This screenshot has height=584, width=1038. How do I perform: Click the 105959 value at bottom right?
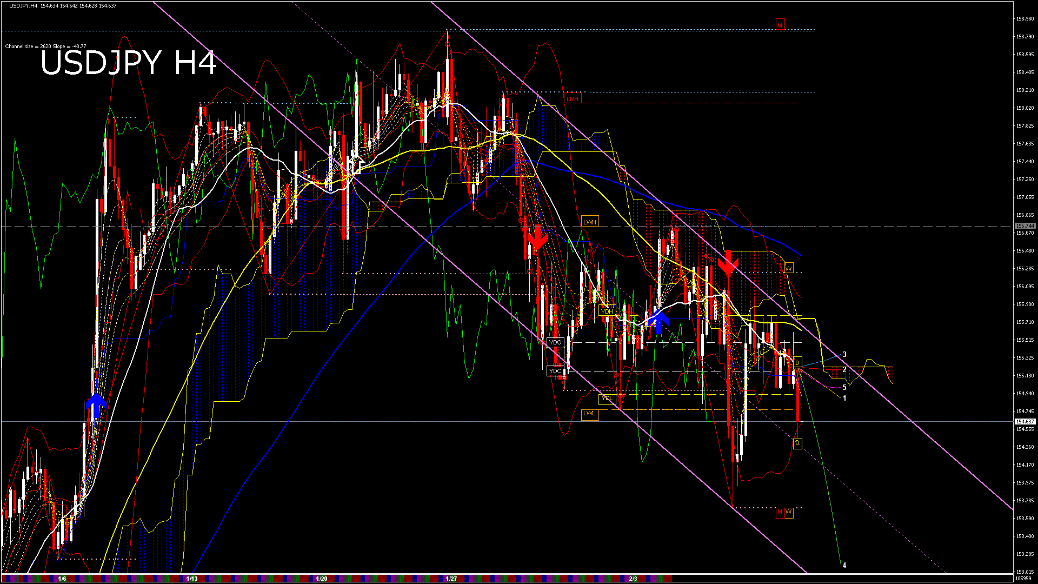(x=1023, y=578)
